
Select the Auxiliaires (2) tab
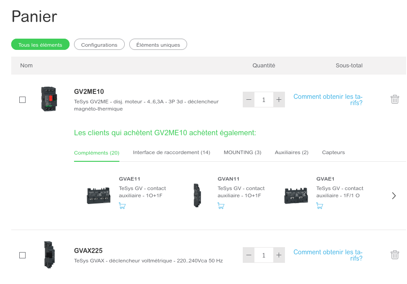292,152
